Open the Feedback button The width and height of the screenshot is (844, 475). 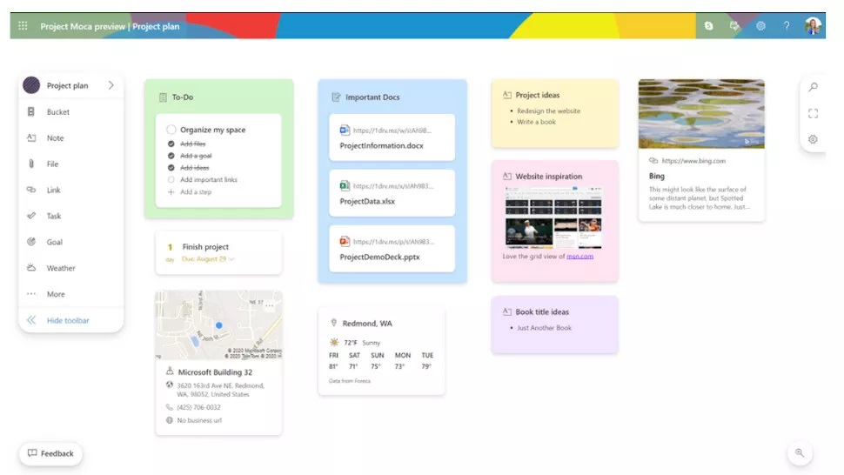[x=50, y=453]
